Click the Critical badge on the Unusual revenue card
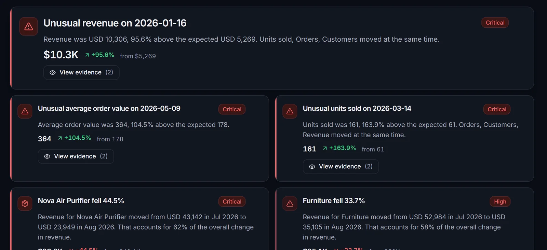 click(495, 23)
